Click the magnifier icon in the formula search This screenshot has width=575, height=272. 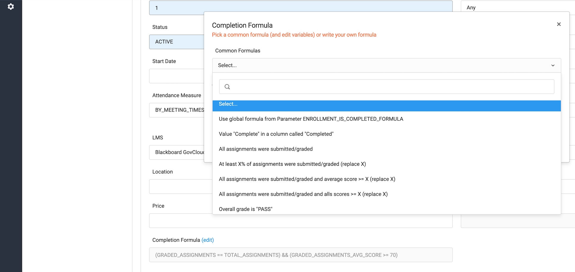227,86
